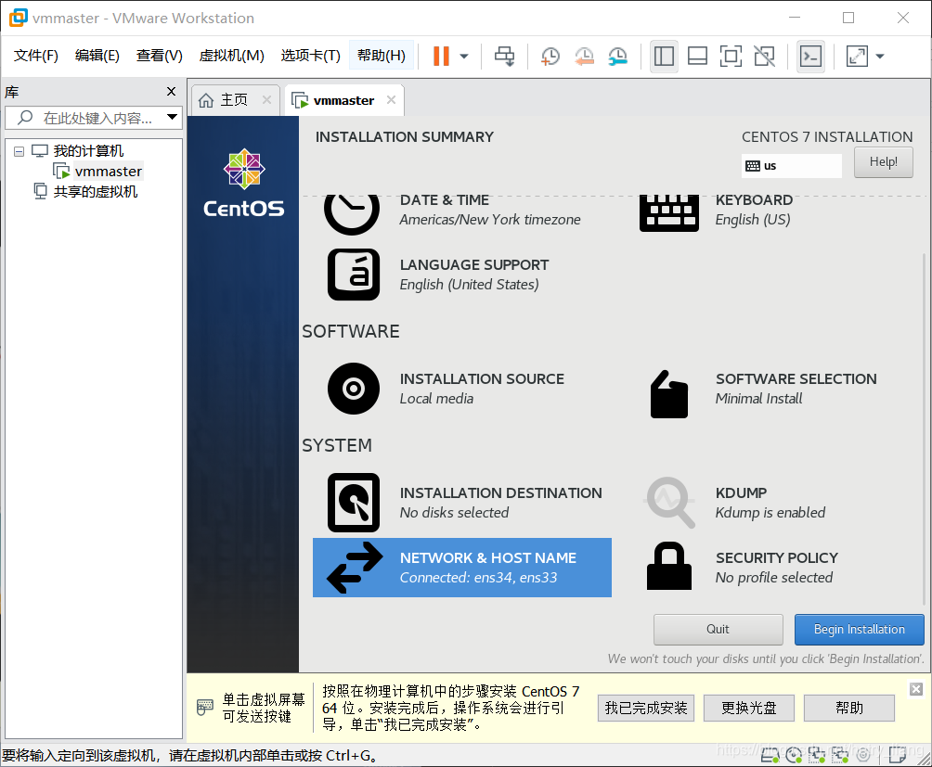
Task: Select 共享的虚拟机 in the library
Action: [95, 192]
